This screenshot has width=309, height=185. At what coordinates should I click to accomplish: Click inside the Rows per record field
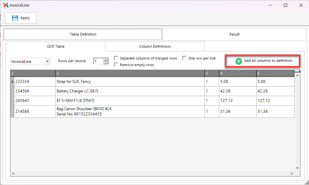point(98,61)
